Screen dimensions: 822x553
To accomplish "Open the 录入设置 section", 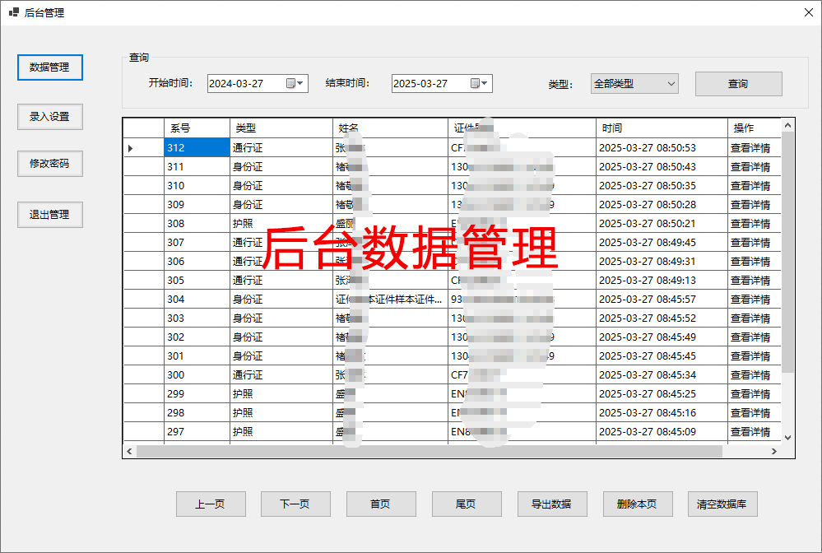I will tap(49, 116).
